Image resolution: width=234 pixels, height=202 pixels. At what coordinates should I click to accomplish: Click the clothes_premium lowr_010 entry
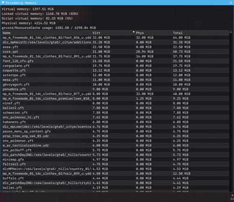[47, 99]
